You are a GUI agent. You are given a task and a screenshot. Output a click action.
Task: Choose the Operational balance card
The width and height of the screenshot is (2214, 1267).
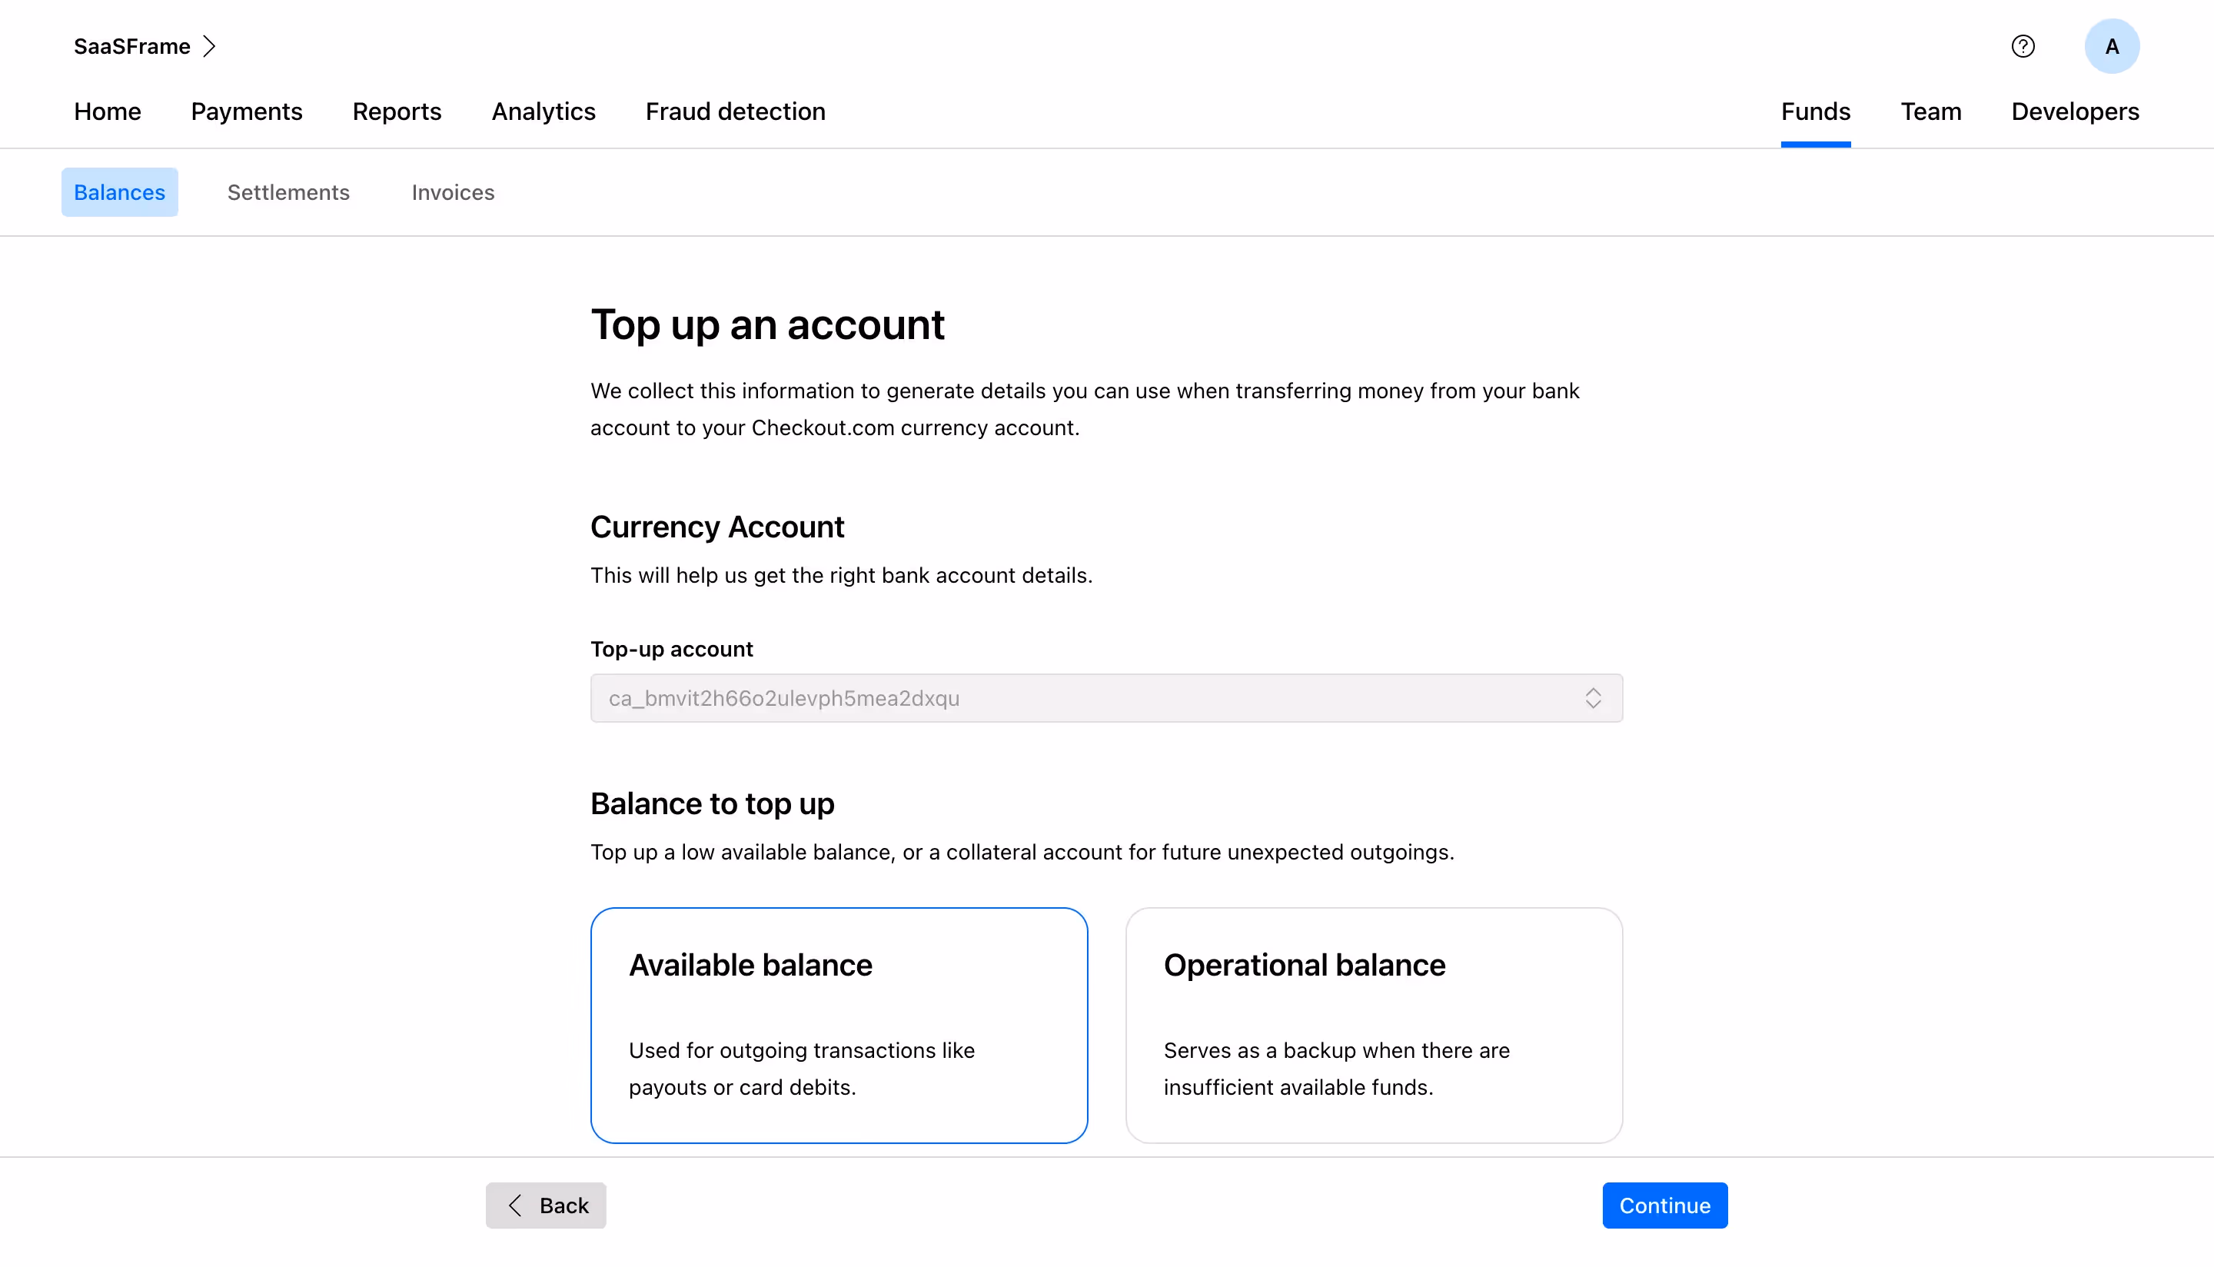(1374, 1025)
